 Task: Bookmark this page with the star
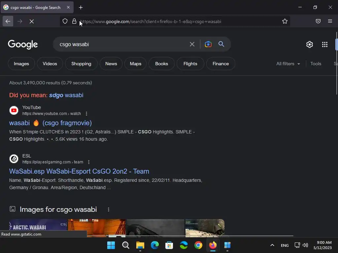[x=285, y=21]
